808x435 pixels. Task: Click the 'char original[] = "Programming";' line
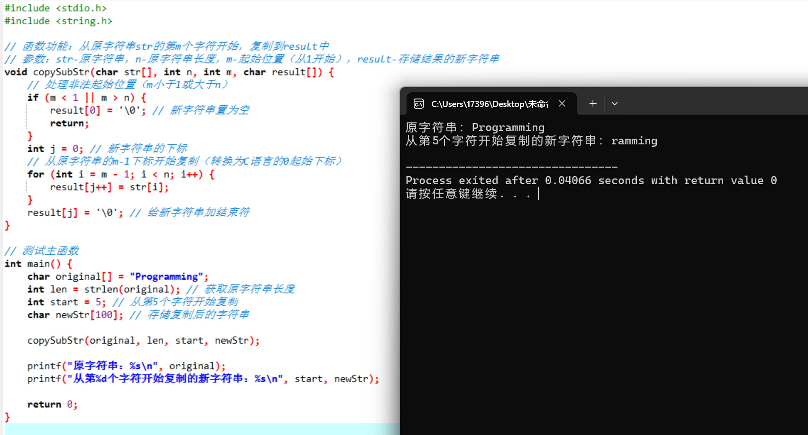[x=118, y=276]
